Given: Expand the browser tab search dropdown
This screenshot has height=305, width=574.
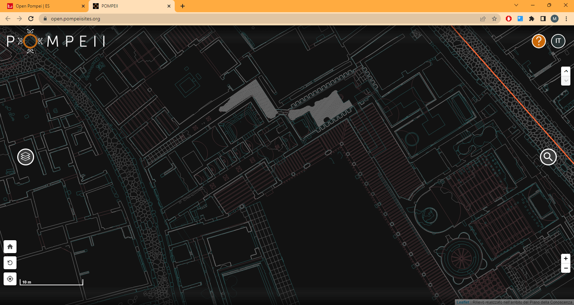Looking at the screenshot, I should point(516,5).
